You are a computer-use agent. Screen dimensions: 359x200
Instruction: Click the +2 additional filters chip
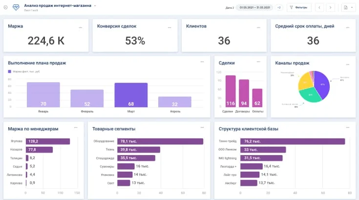(x=279, y=7)
